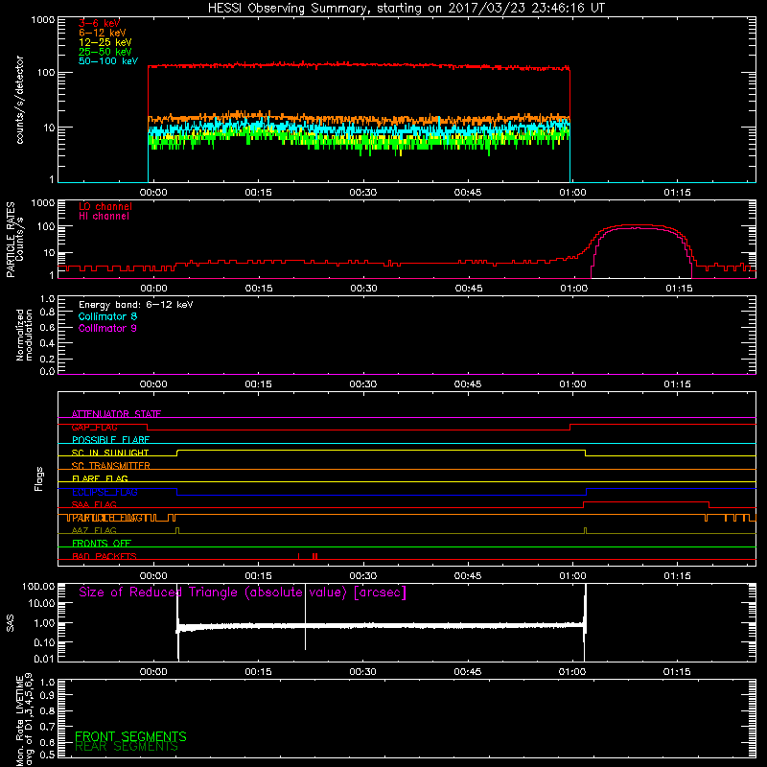This screenshot has width=767, height=767.
Task: Click the 00:00 time label under the Flags panel
Action: point(153,576)
